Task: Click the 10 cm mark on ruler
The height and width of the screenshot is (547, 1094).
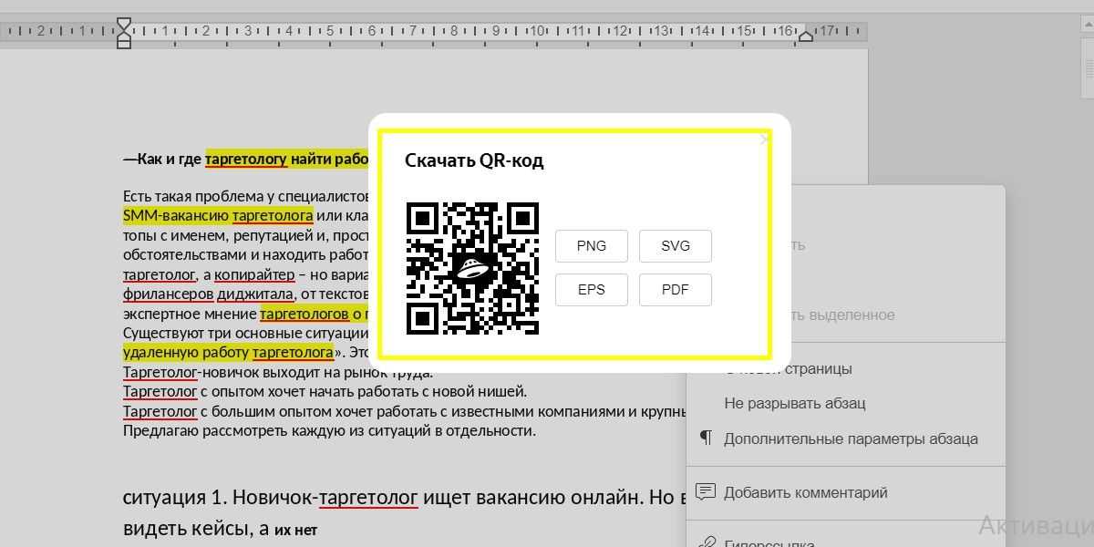Action: [537, 32]
